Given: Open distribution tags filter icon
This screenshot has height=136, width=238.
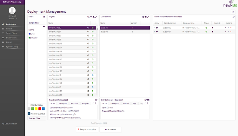Looking at the screenshot, I should pos(146,17).
